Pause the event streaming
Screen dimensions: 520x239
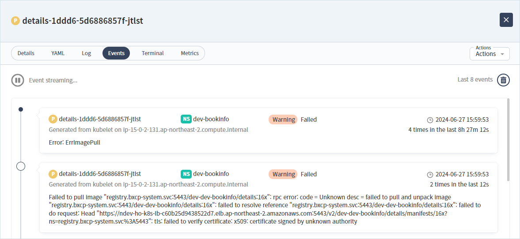(x=18, y=80)
